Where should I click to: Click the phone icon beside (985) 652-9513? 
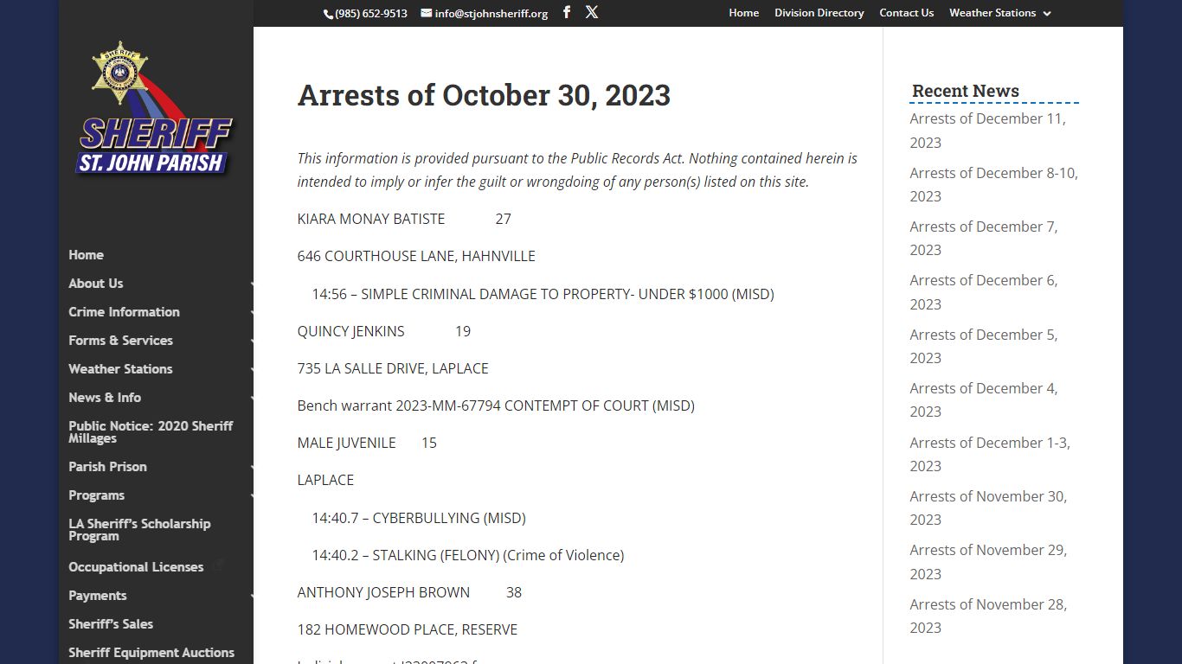coord(329,14)
